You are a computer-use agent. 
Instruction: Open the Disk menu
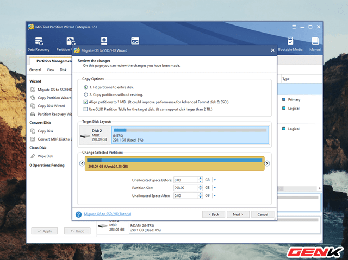click(63, 70)
